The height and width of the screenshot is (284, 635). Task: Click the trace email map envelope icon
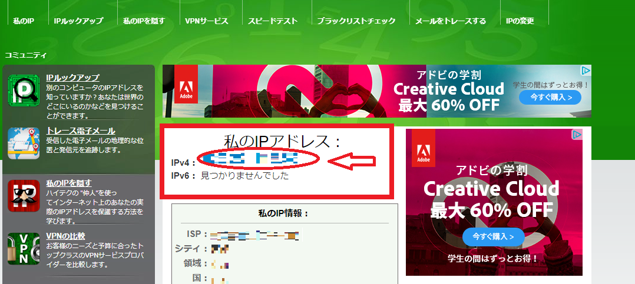pyautogui.click(x=24, y=143)
